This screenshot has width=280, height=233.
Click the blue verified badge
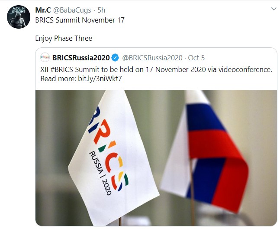115,58
